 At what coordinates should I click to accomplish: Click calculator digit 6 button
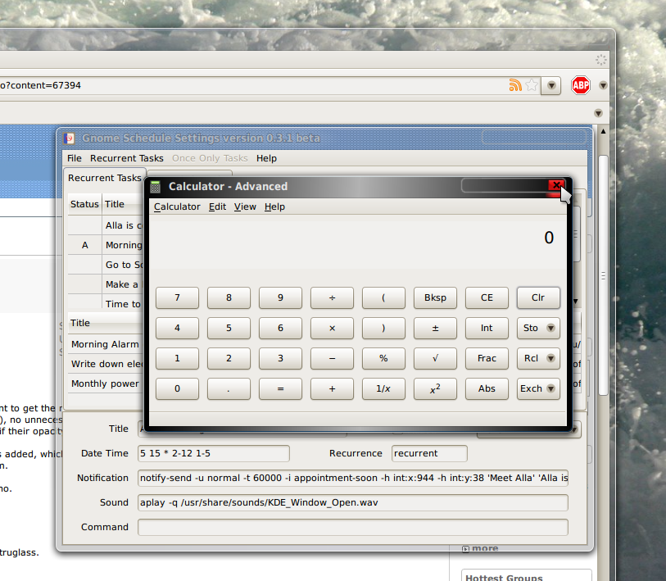pos(280,328)
